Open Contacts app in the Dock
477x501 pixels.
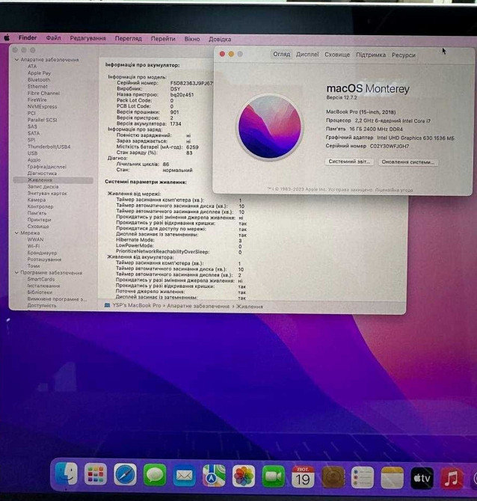click(x=333, y=477)
